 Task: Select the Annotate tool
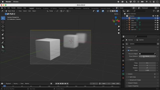click(3, 42)
